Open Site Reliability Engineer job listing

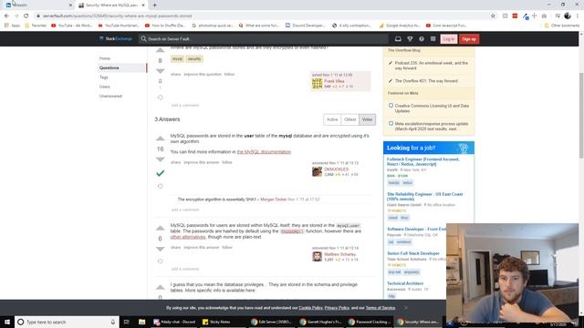(424, 197)
